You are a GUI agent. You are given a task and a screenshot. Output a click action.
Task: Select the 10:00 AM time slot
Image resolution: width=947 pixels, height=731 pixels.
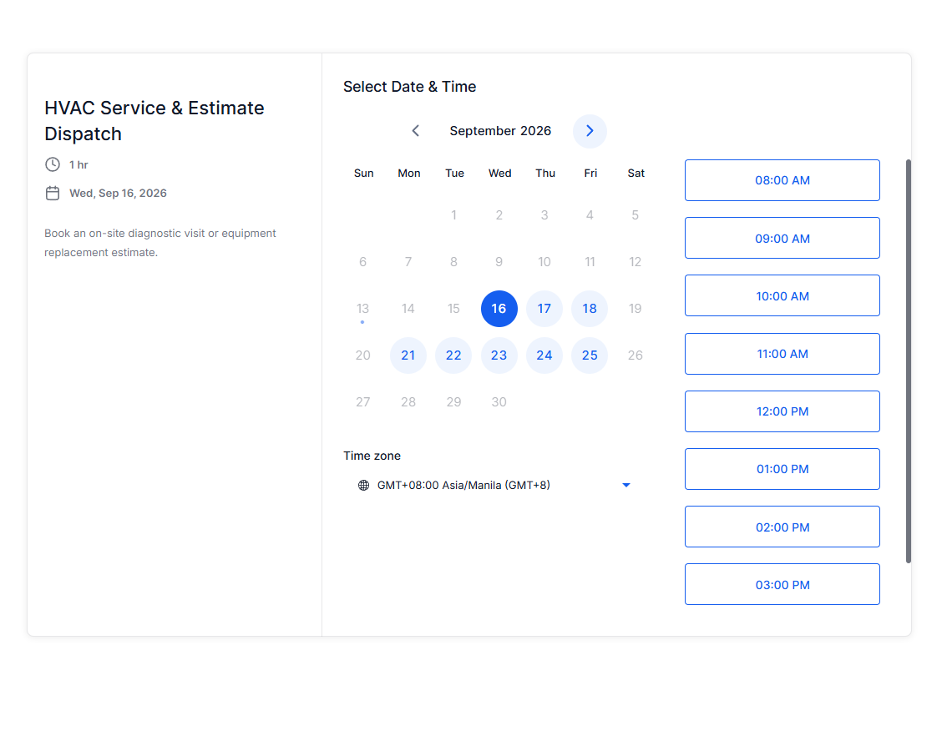pyautogui.click(x=782, y=295)
